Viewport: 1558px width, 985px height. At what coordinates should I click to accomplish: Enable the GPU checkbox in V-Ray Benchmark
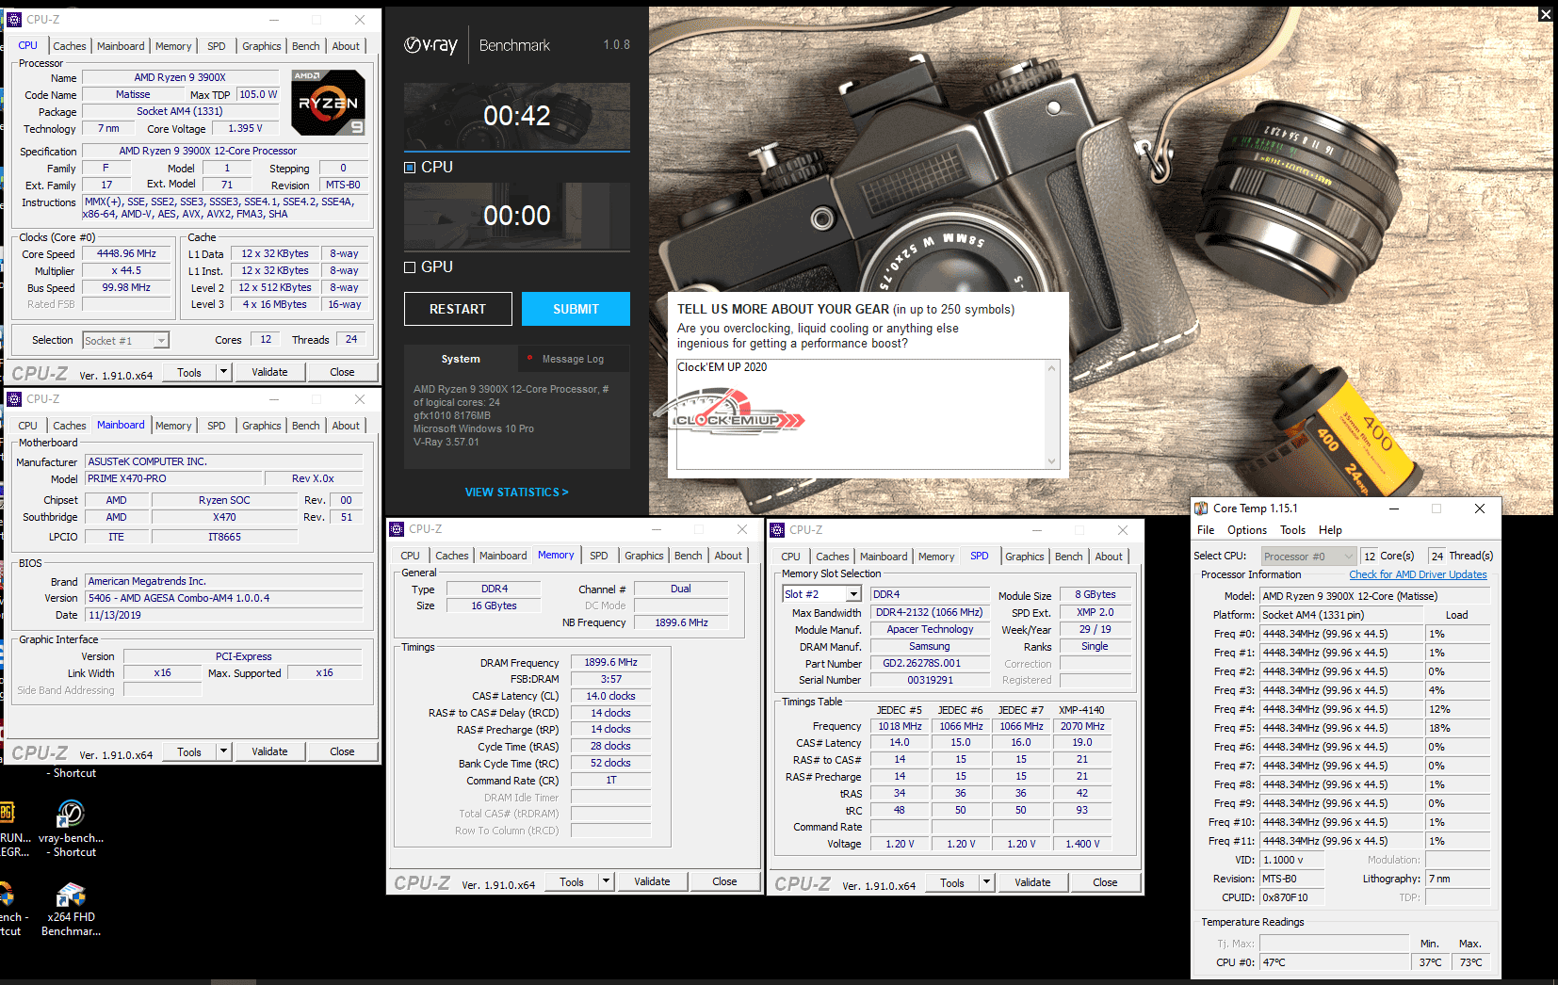[410, 267]
